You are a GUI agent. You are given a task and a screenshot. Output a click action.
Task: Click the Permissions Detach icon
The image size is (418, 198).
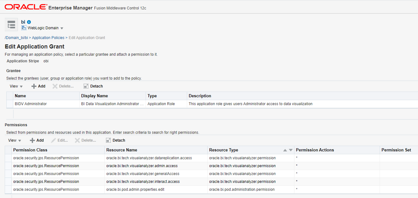(108, 140)
